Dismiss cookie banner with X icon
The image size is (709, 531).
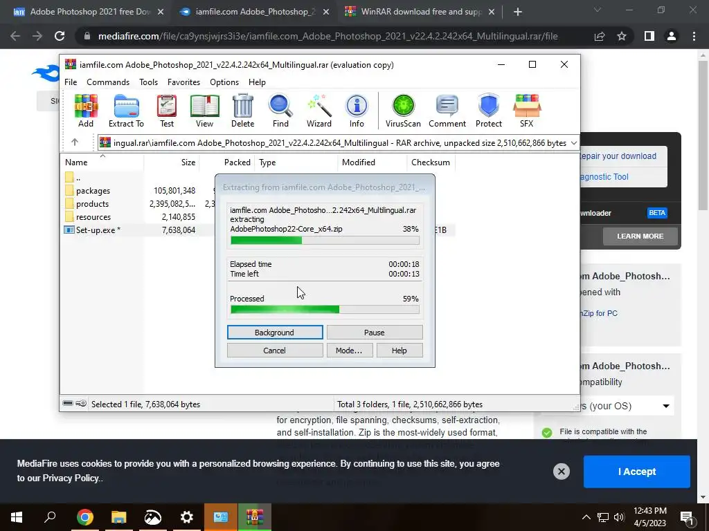[x=561, y=472]
